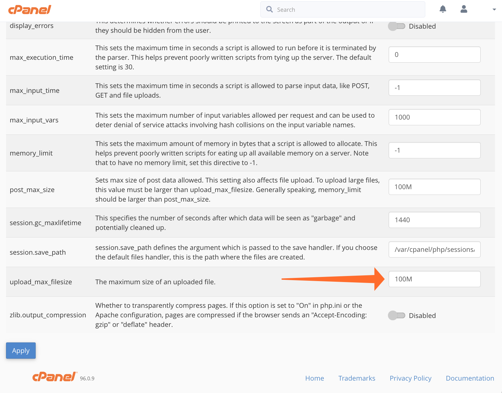
Task: Open the Privacy Policy link
Action: point(410,378)
